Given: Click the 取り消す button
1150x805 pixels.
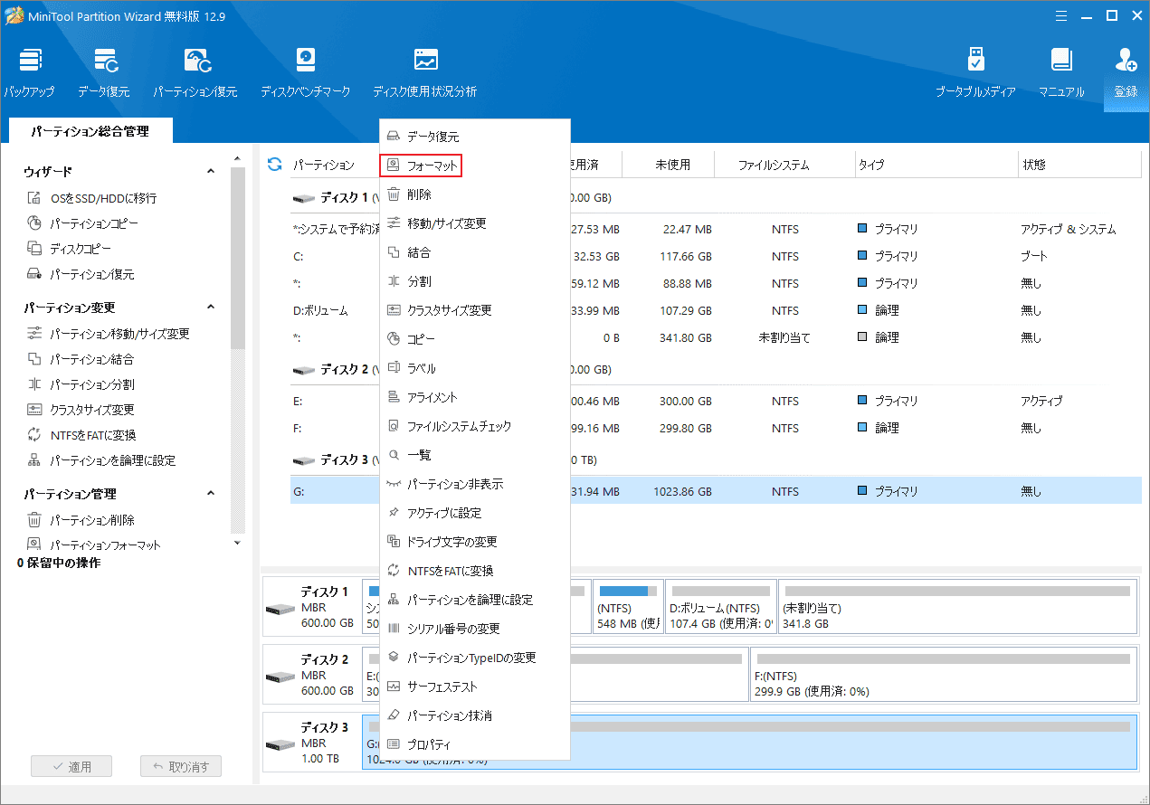Looking at the screenshot, I should (181, 767).
